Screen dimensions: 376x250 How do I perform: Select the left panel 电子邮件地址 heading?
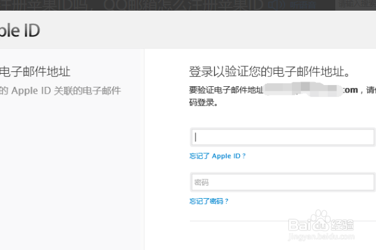(35, 72)
